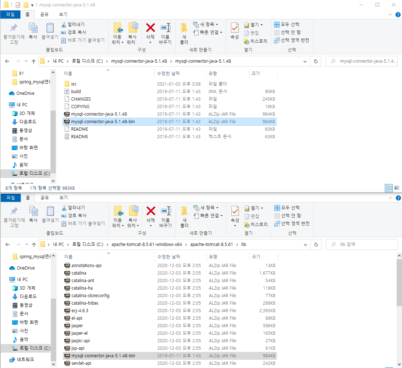Screen dimensions: 402x368
Task: Expand Open (열기) dropdown in top window
Action: (x=254, y=25)
